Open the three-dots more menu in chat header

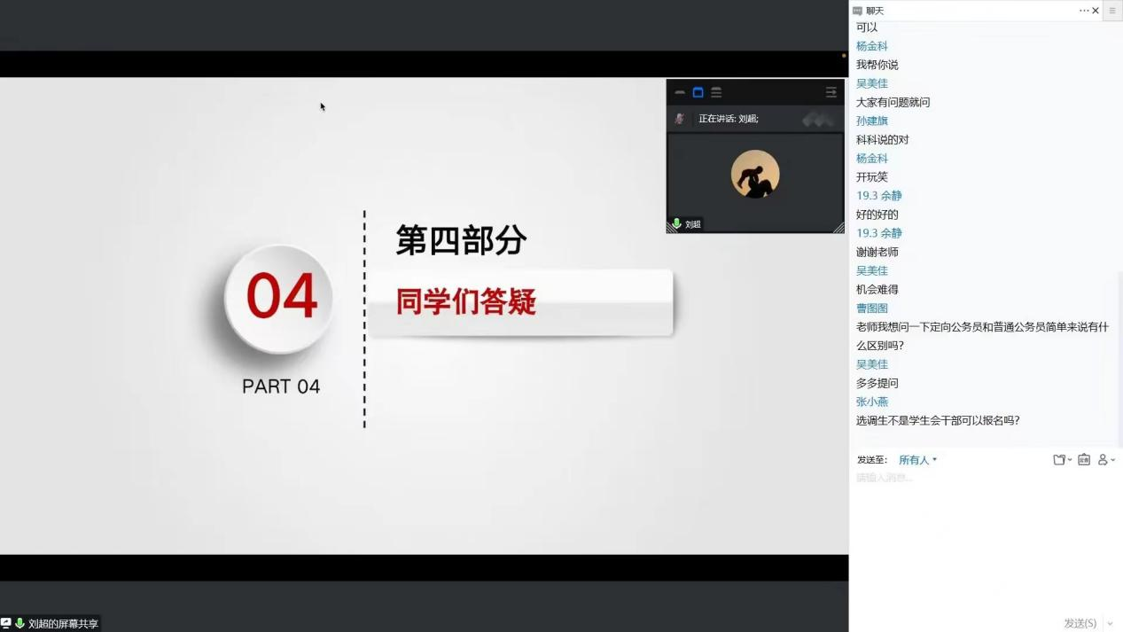click(x=1083, y=11)
